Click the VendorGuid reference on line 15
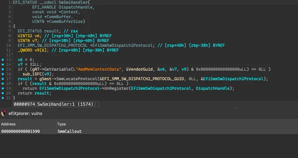This screenshot has height=158, width=298. coord(141,69)
